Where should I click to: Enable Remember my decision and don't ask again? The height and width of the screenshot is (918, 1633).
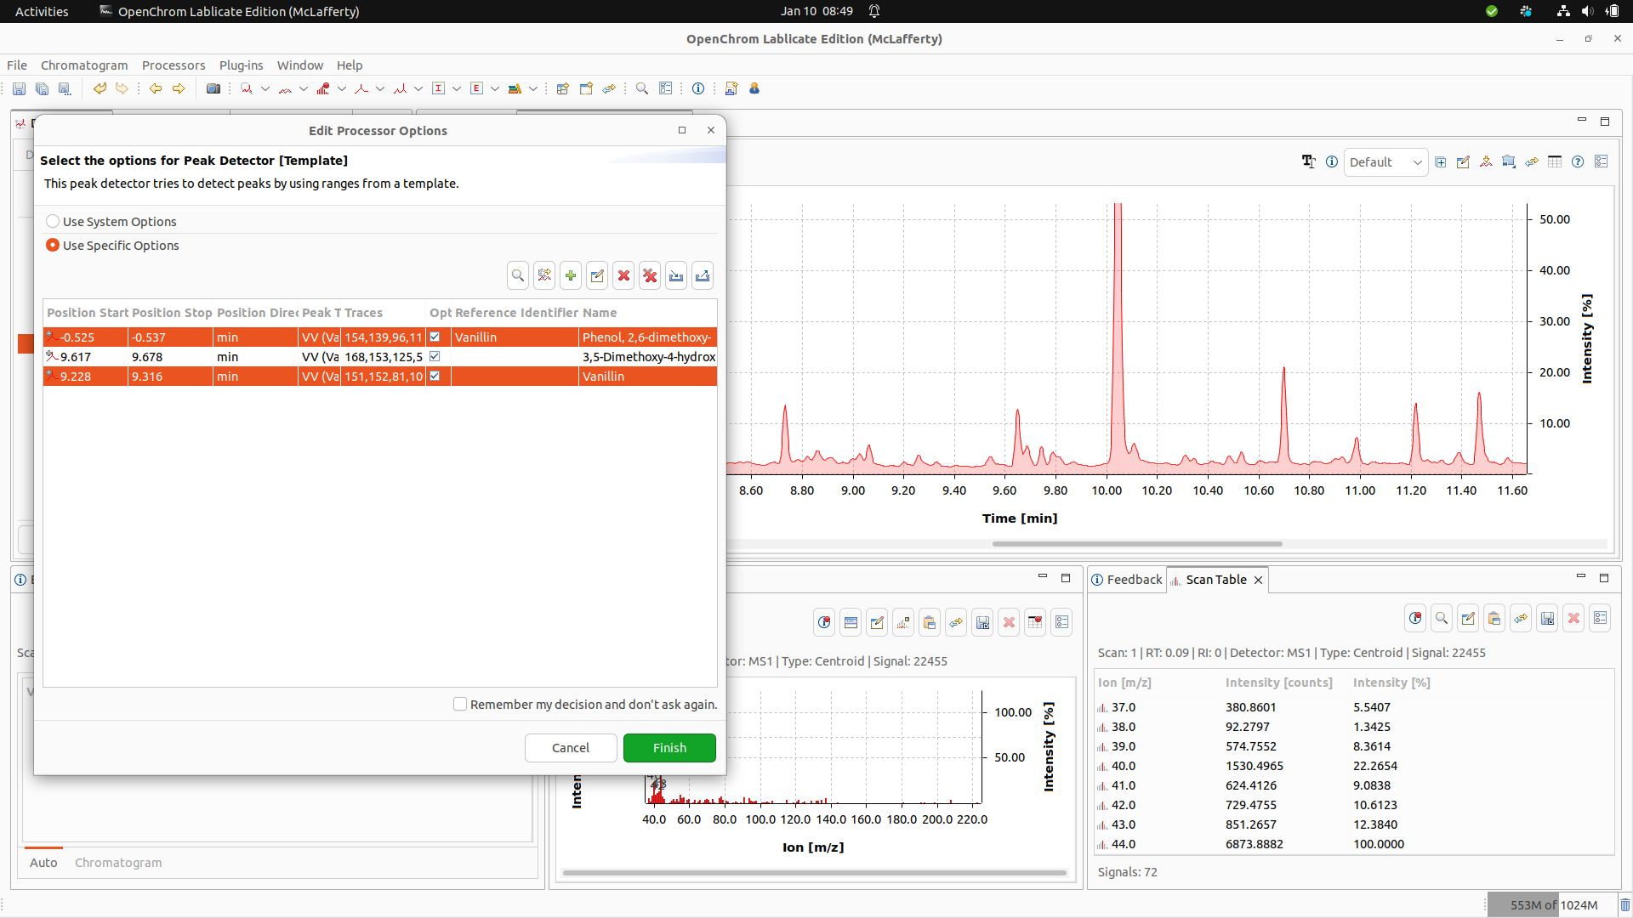click(x=459, y=704)
